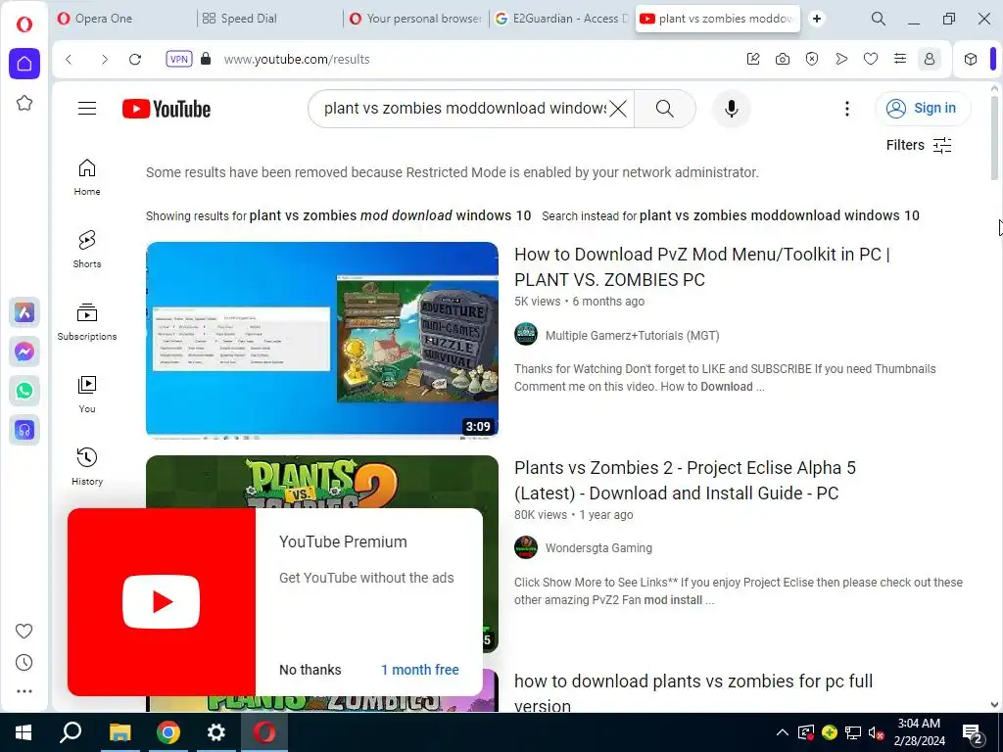This screenshot has height=752, width=1003.
Task: Open the extensions cube icon
Action: pos(971,59)
